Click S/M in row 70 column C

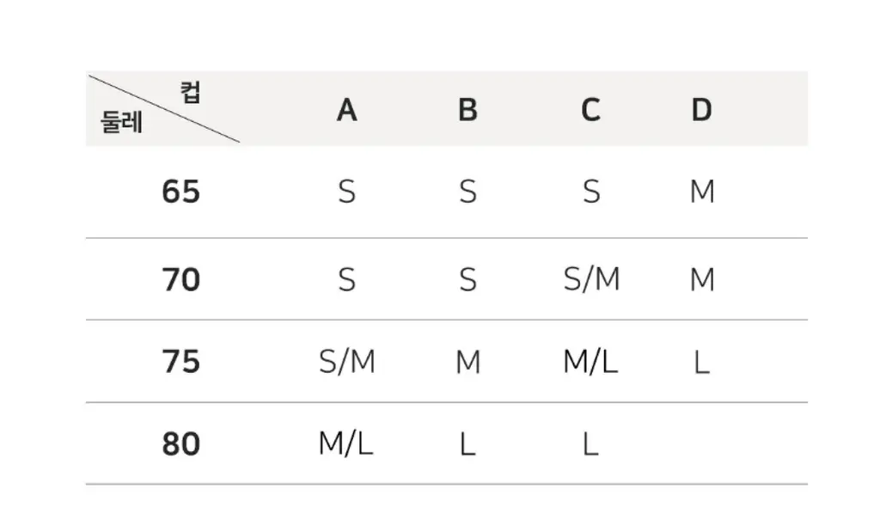coord(591,279)
